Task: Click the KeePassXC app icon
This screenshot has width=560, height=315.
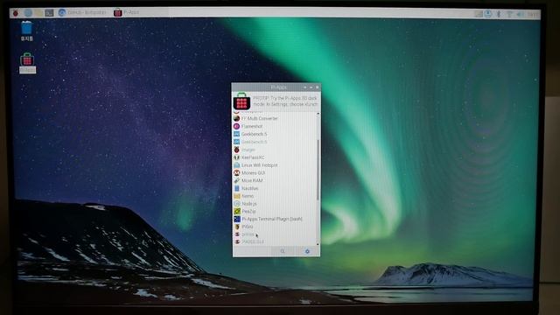Action: coord(236,157)
